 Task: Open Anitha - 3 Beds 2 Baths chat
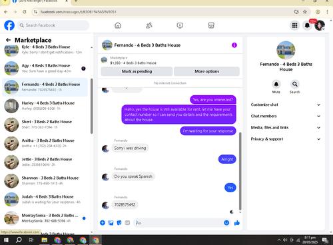click(x=45, y=143)
